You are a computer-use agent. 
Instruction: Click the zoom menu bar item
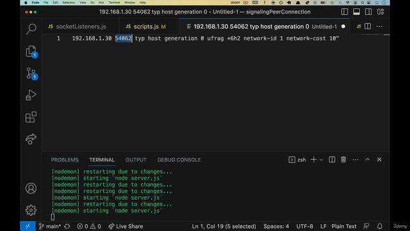pos(235,3)
